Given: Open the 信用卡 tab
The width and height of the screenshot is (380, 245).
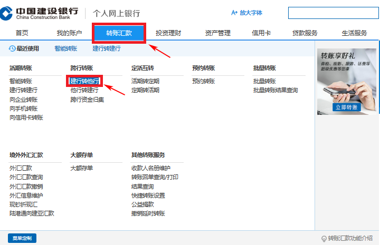Looking at the screenshot, I should click(261, 33).
